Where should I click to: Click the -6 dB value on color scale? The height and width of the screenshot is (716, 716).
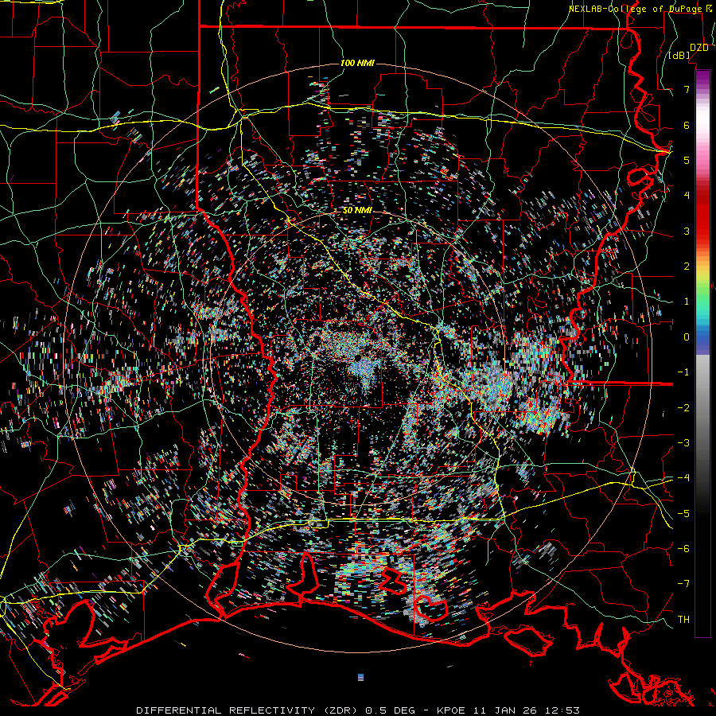(683, 549)
